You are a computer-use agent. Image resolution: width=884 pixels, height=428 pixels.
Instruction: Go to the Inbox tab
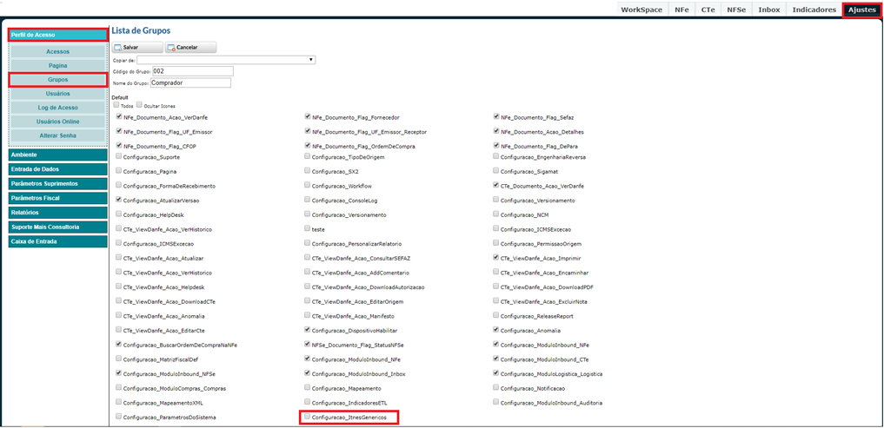pos(768,10)
